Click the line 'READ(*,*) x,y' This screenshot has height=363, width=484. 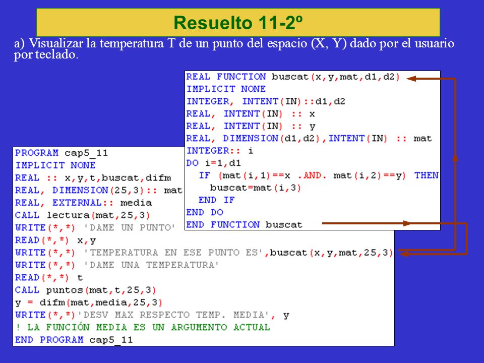[x=55, y=240]
